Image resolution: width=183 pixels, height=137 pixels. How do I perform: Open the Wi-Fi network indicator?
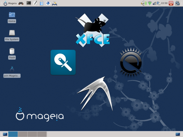point(150,3)
